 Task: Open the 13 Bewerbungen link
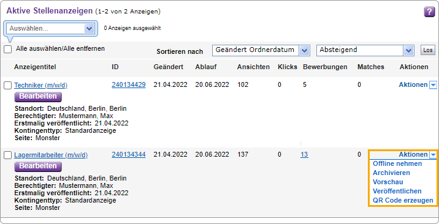[304, 154]
